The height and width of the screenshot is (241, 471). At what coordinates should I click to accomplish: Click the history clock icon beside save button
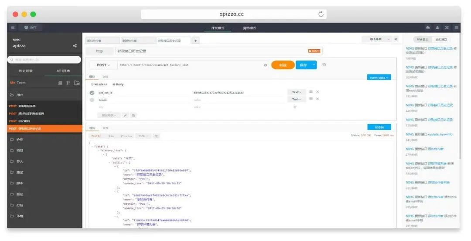coord(324,65)
